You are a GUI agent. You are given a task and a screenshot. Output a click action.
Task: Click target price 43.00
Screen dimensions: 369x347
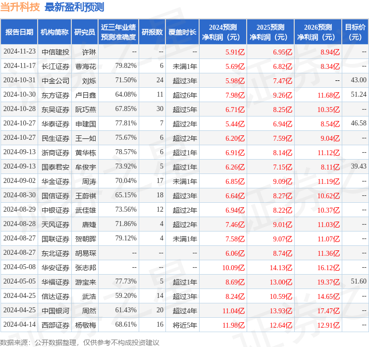click(359, 80)
